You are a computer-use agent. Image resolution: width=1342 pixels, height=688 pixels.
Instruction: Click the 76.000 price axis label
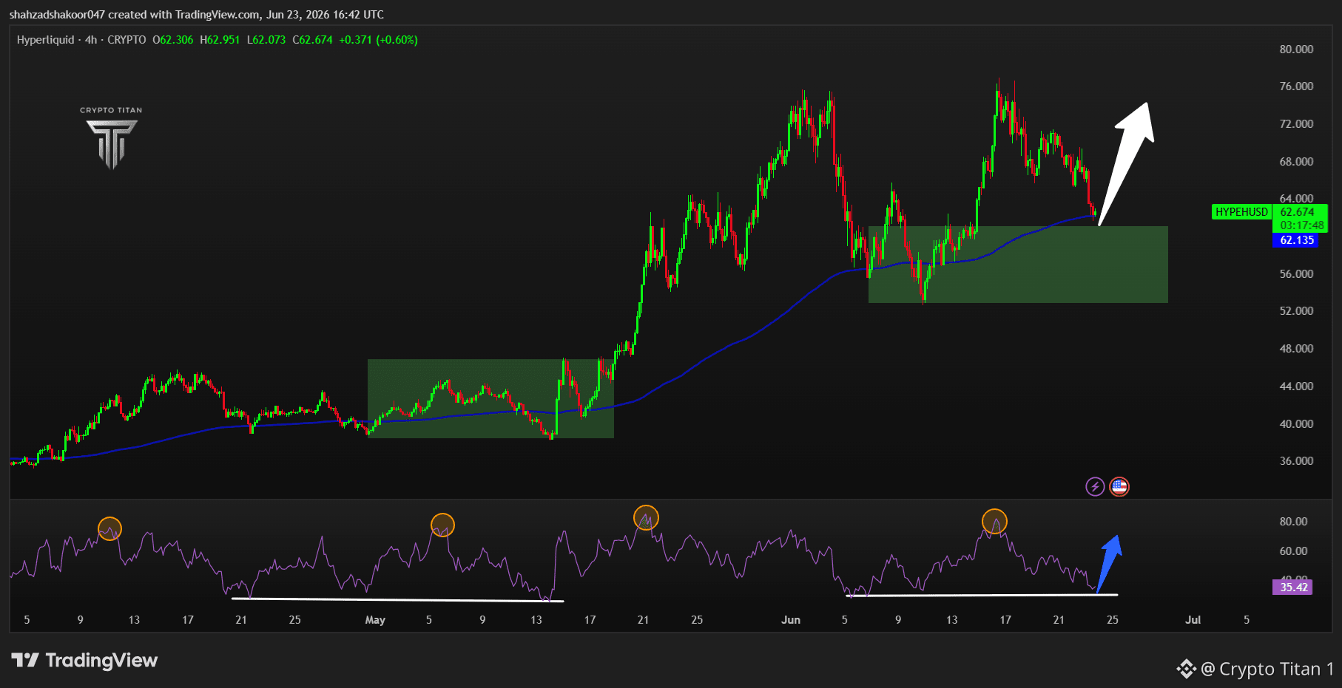1296,86
